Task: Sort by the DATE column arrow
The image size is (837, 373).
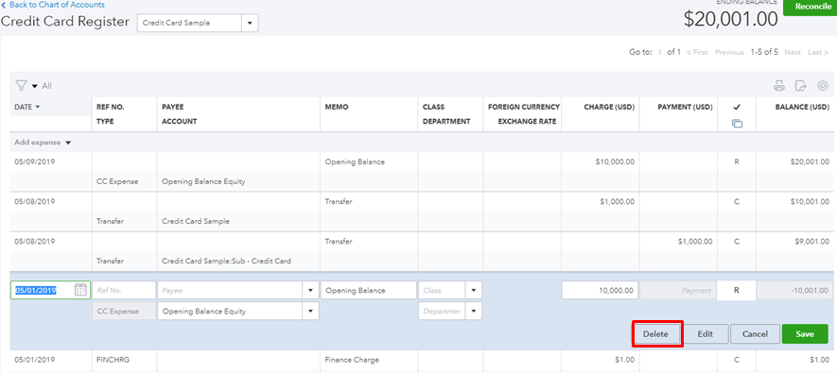Action: coord(38,107)
